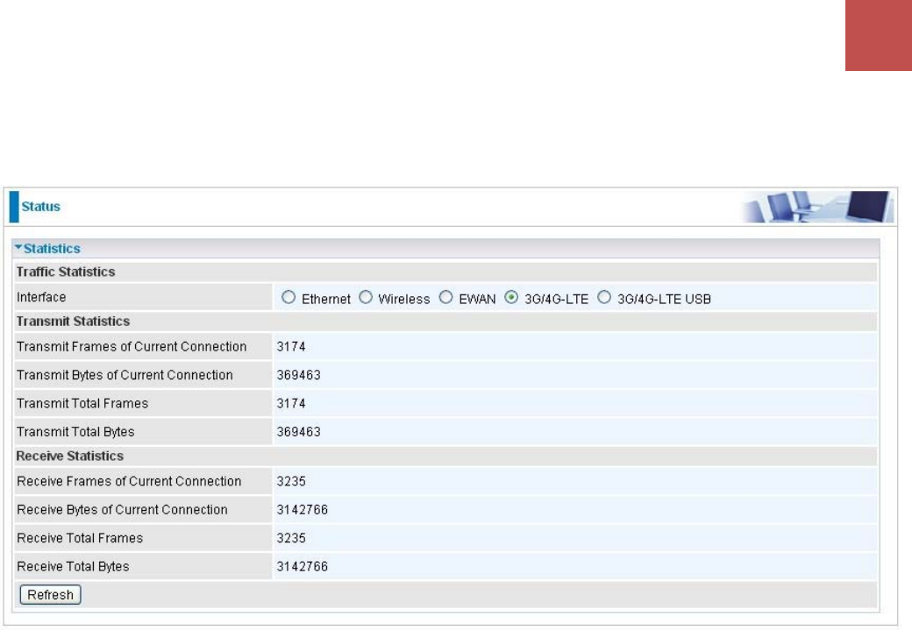Click the Receive Total Bytes label
912x630 pixels.
[x=74, y=567]
